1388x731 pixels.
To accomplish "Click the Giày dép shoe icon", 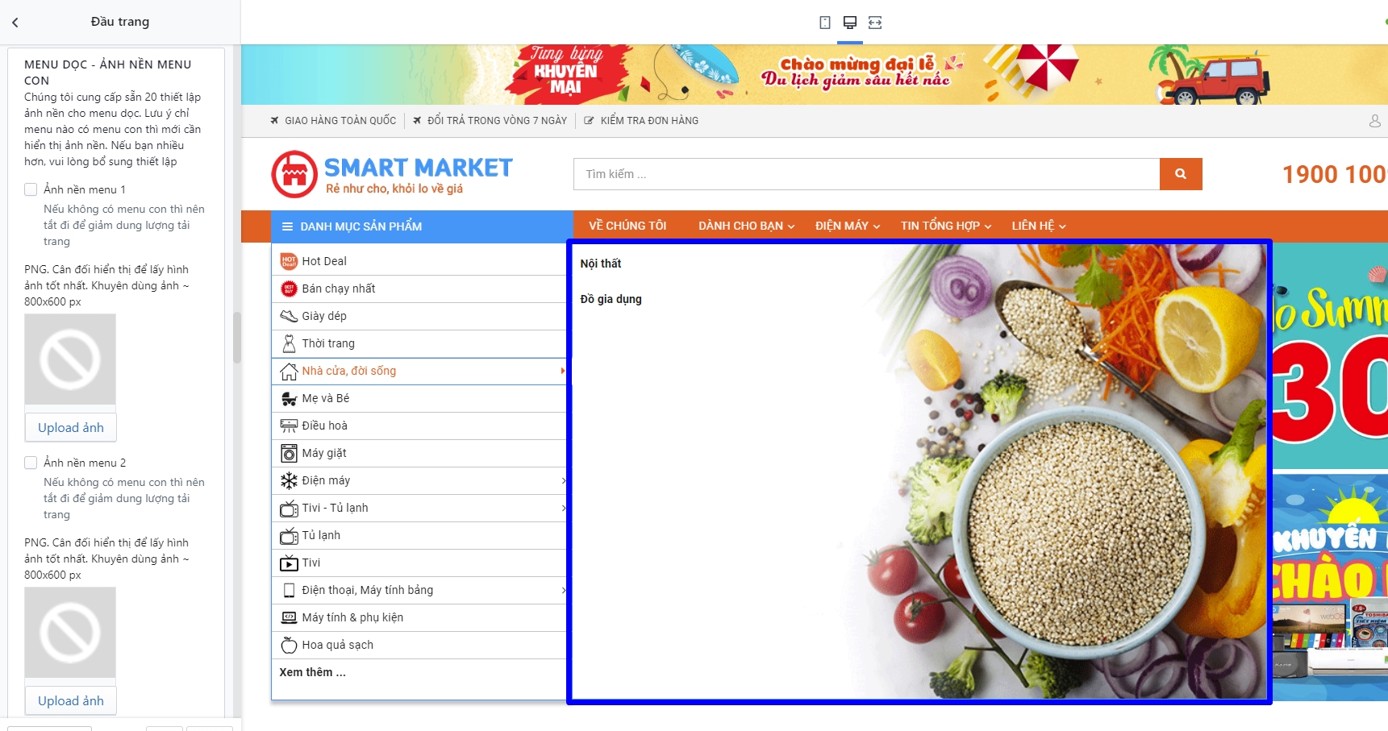I will coord(289,316).
